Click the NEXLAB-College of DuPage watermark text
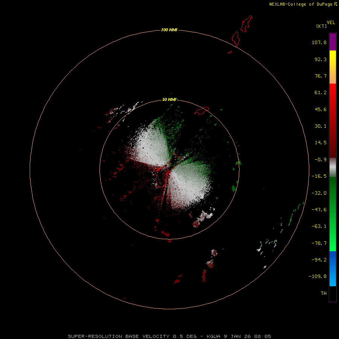 (x=303, y=4)
